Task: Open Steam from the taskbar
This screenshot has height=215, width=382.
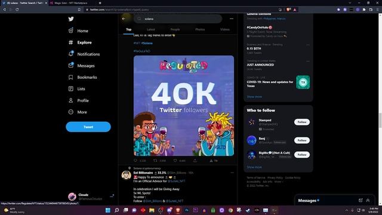Action: [x=248, y=210]
